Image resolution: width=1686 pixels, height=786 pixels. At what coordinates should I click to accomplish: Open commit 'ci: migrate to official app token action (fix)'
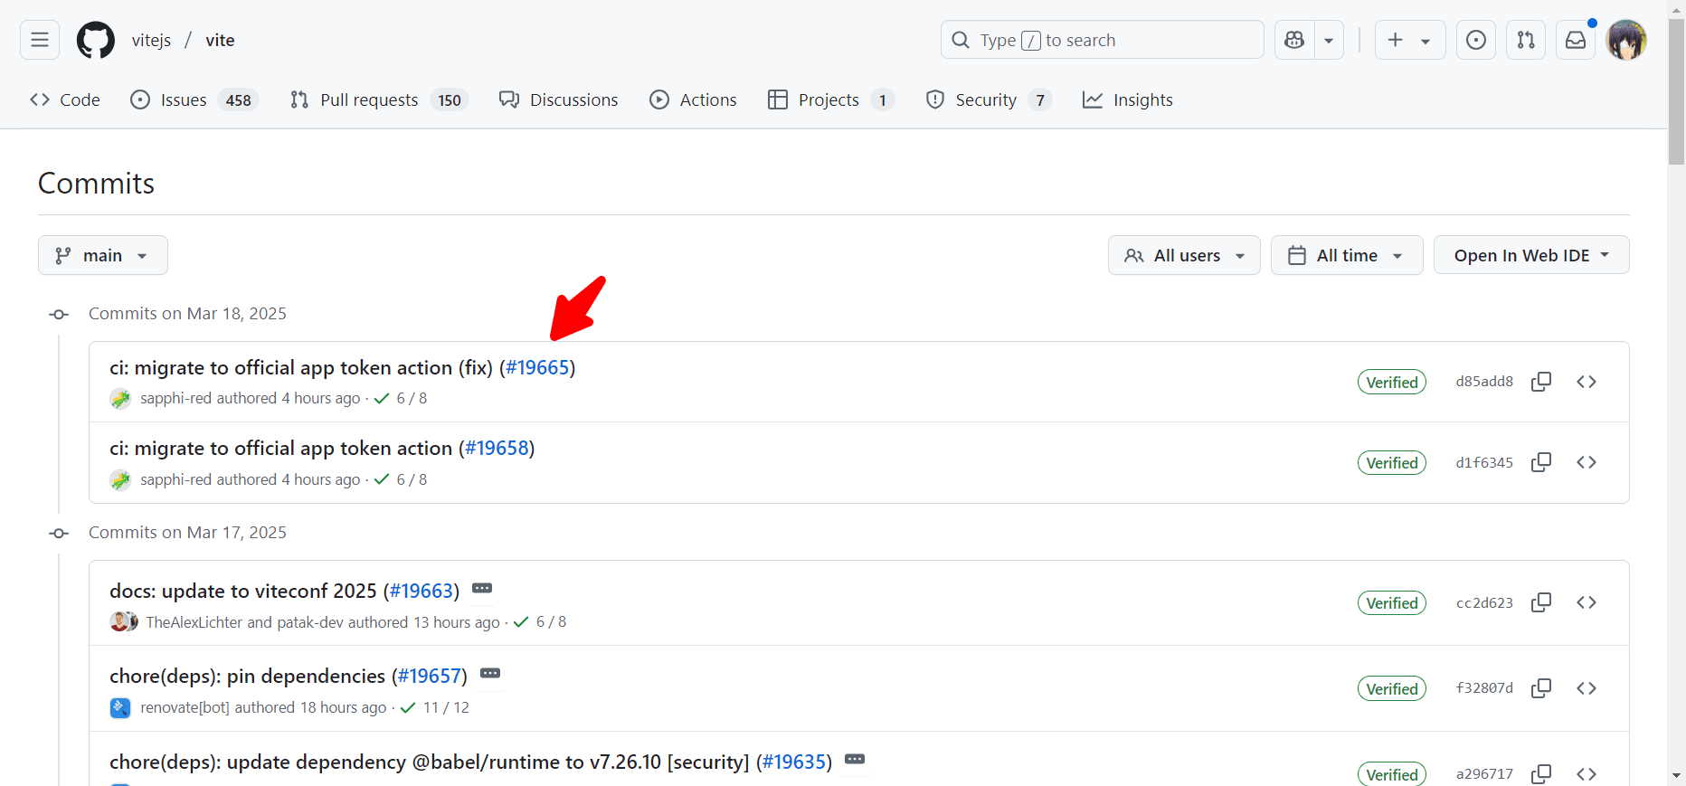(301, 367)
